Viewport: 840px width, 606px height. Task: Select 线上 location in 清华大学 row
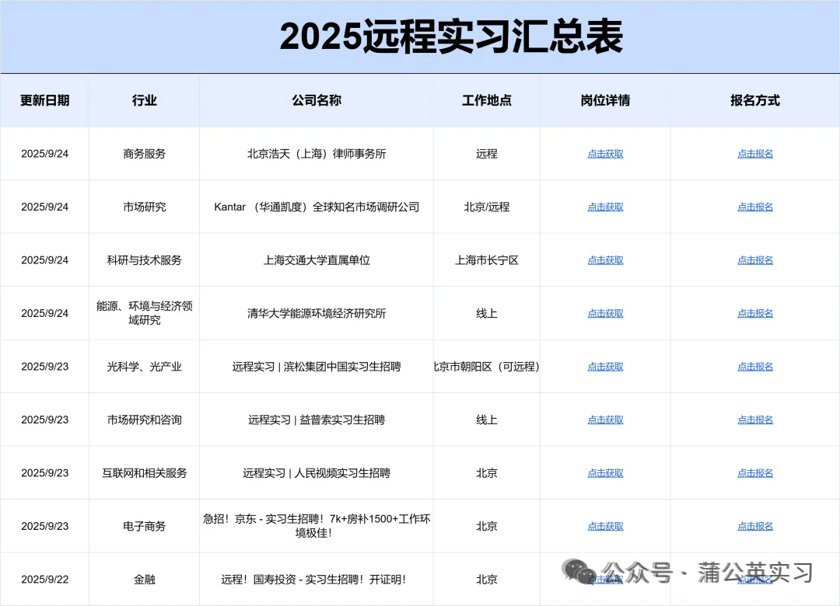[x=487, y=313]
